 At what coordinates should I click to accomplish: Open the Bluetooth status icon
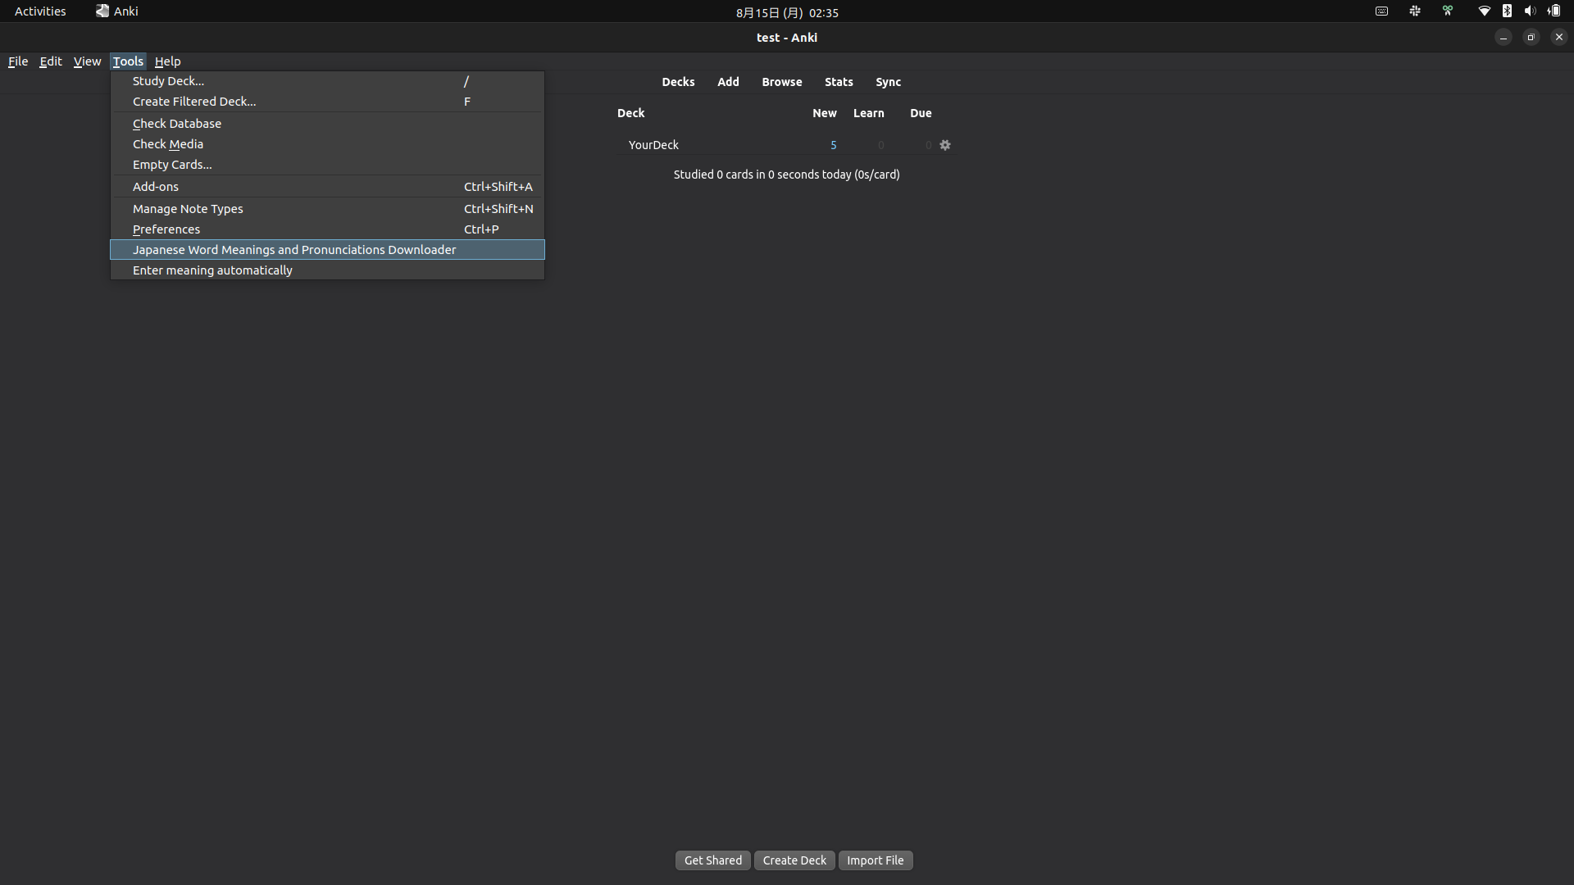click(x=1507, y=11)
